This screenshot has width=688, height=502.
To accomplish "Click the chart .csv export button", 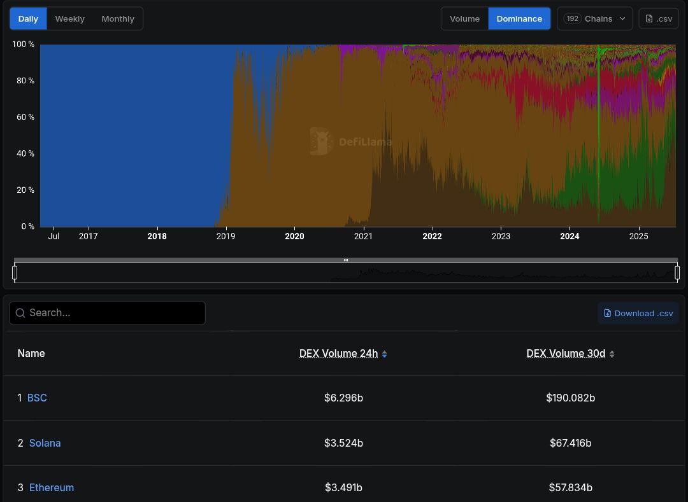I will (x=659, y=19).
